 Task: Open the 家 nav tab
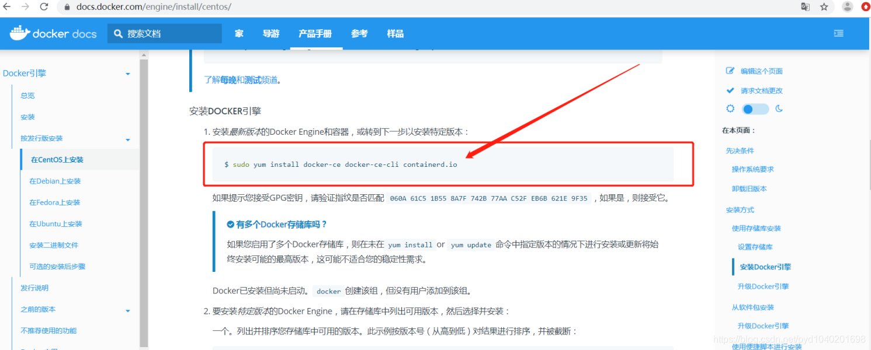coord(239,34)
